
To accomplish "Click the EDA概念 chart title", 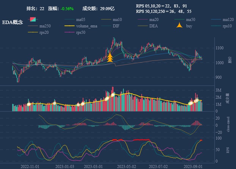I will pyautogui.click(x=13, y=22).
